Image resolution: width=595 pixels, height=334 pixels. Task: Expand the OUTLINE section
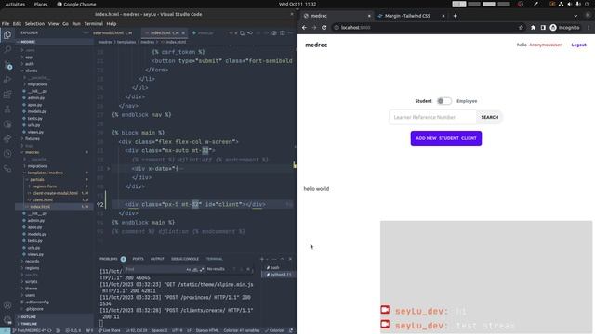[x=29, y=317]
